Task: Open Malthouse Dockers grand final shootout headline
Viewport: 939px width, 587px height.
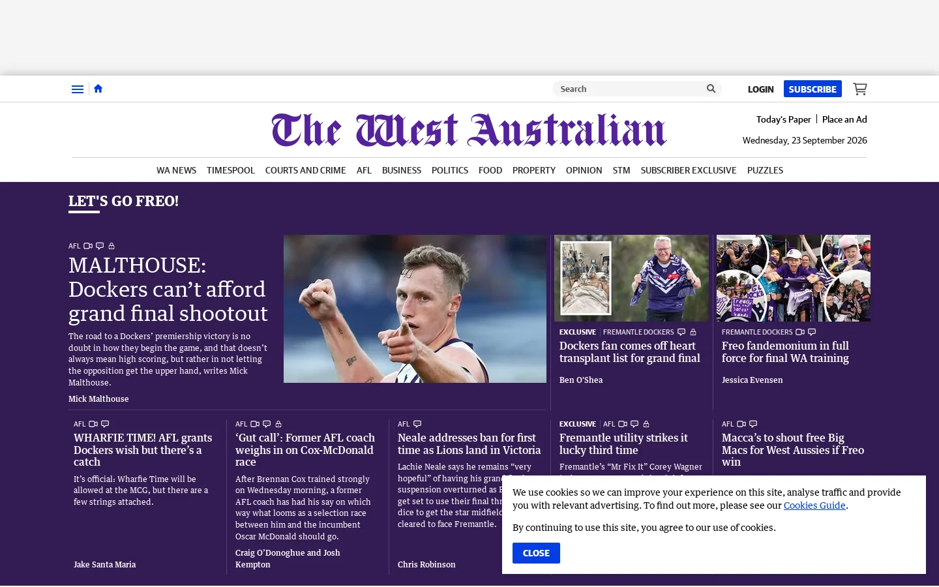Action: click(x=168, y=289)
